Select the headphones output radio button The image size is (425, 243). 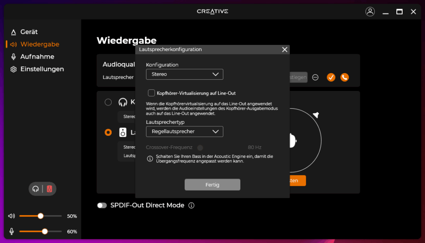pos(108,102)
